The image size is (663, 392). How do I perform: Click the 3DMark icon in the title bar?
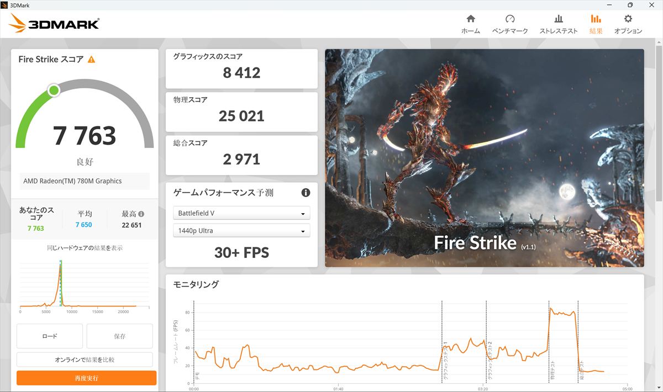point(5,5)
